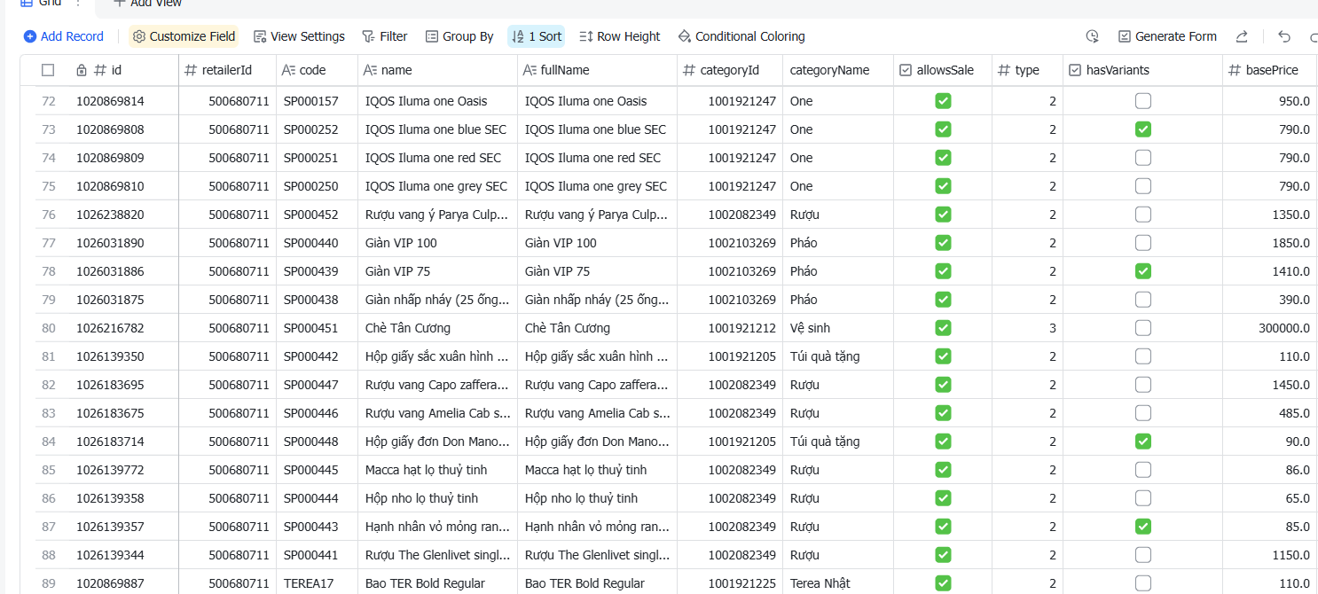This screenshot has width=1318, height=594.
Task: Toggle hasVariants for IQOS Iluma one blue SEC
Action: click(1143, 129)
